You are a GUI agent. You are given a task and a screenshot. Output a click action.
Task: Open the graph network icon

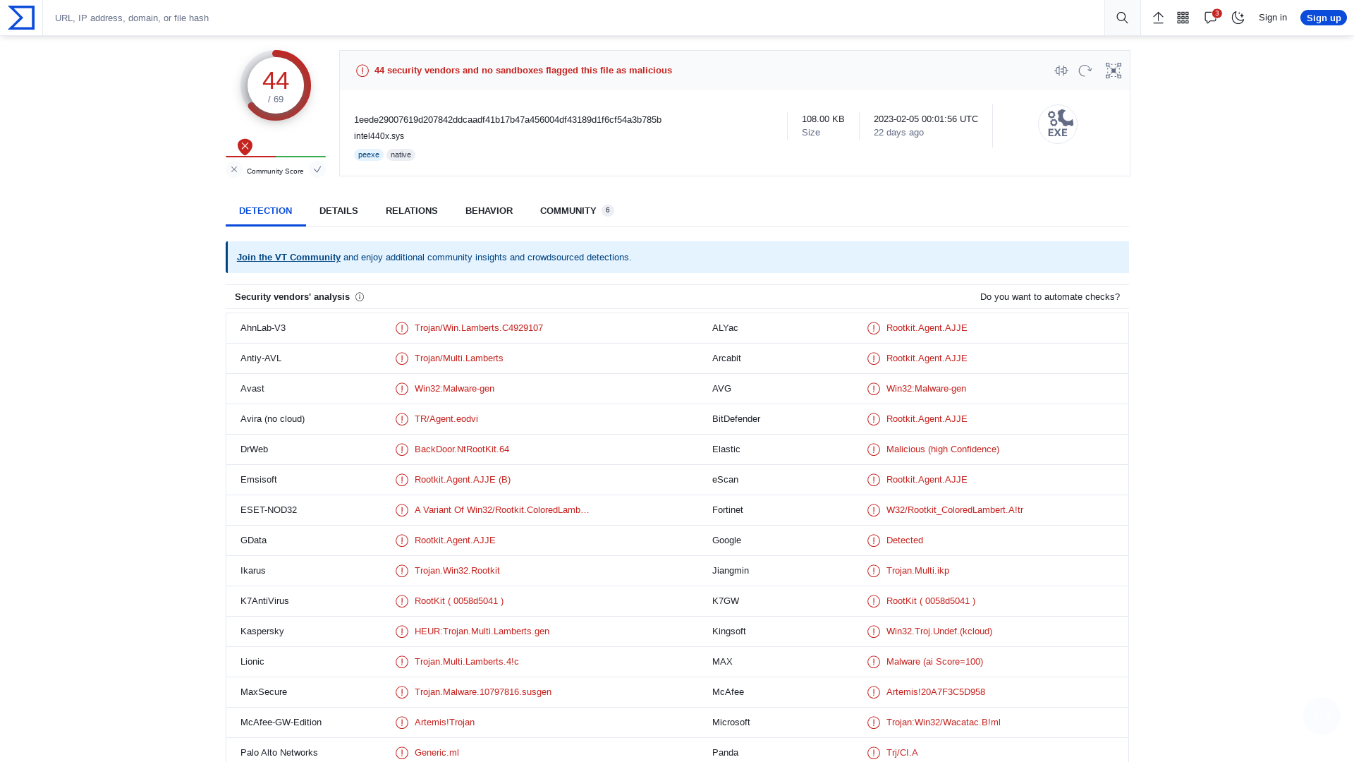[x=1114, y=71]
